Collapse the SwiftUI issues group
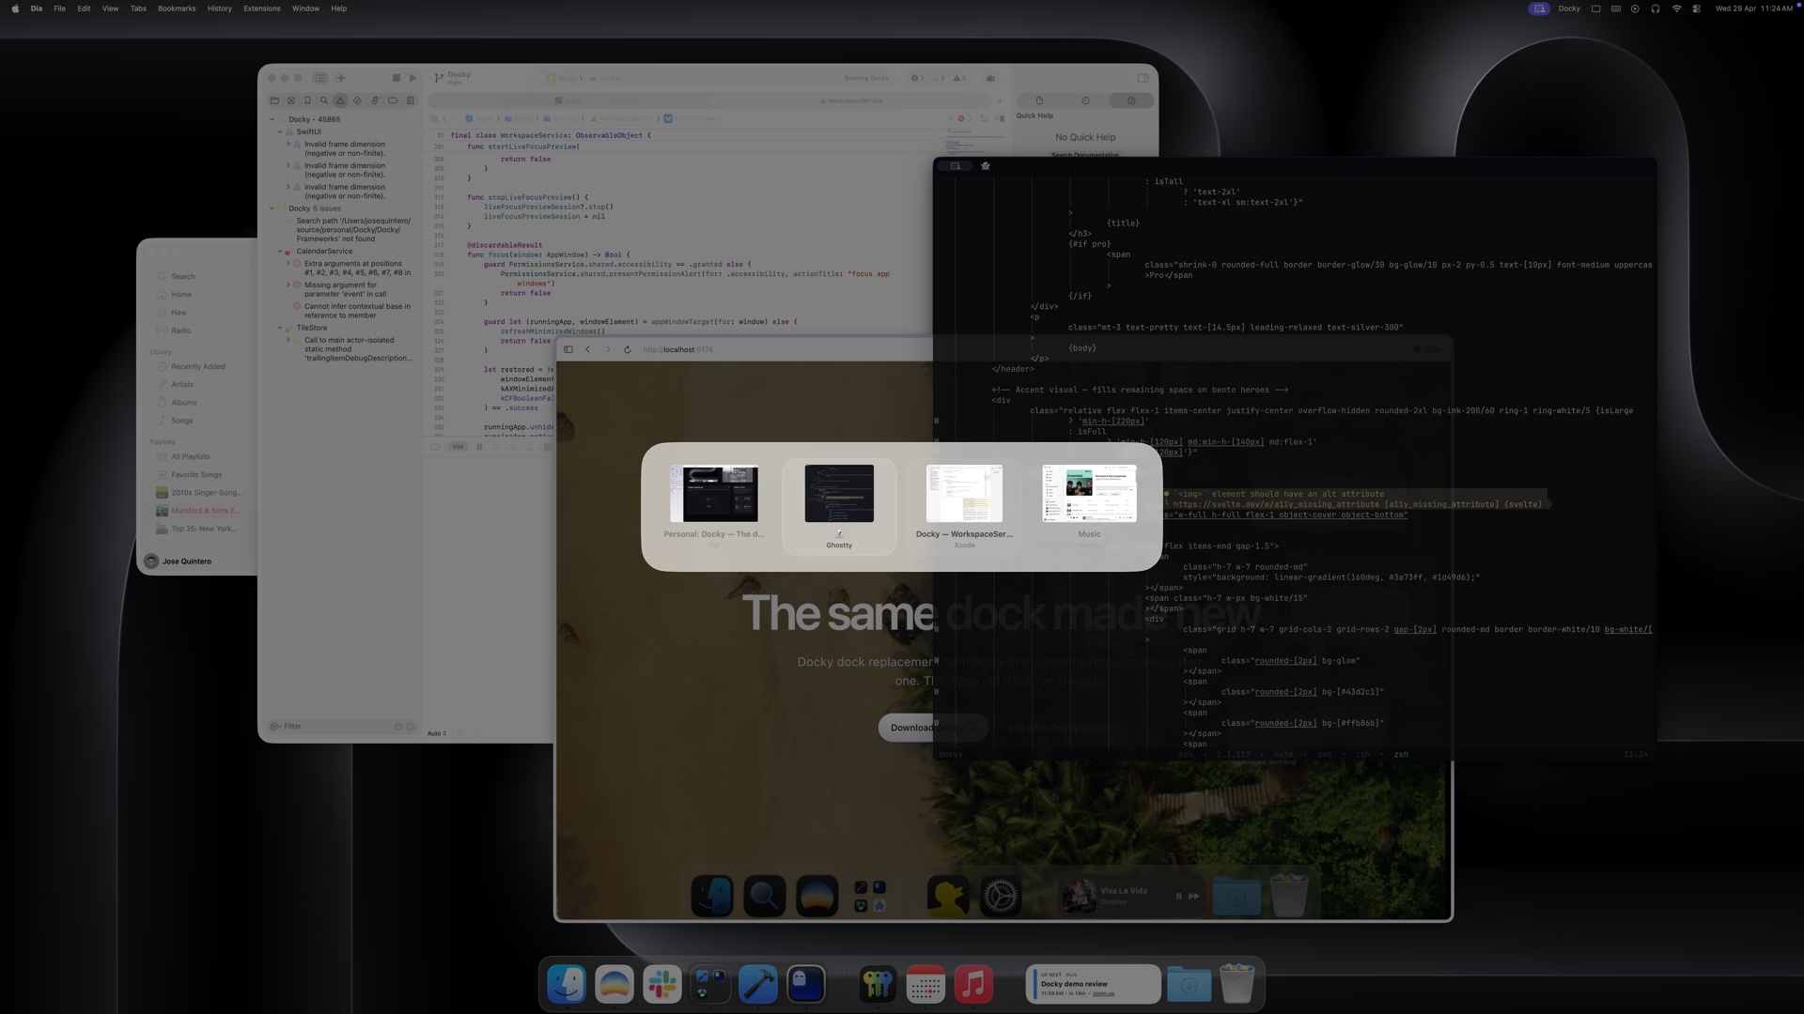 pyautogui.click(x=280, y=131)
